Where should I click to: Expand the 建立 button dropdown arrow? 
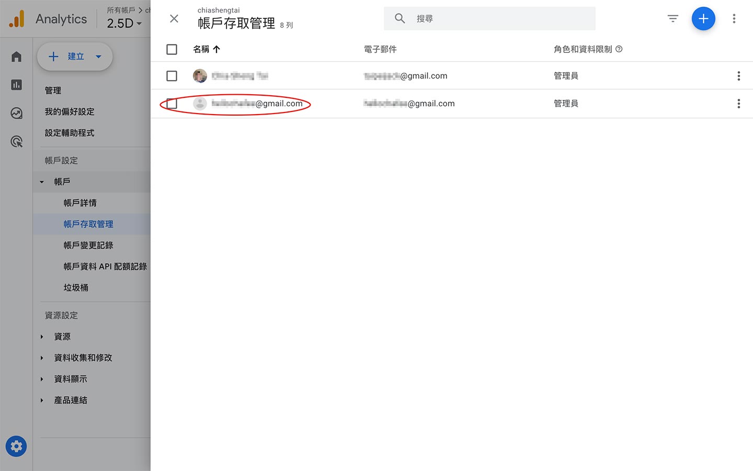click(x=97, y=56)
